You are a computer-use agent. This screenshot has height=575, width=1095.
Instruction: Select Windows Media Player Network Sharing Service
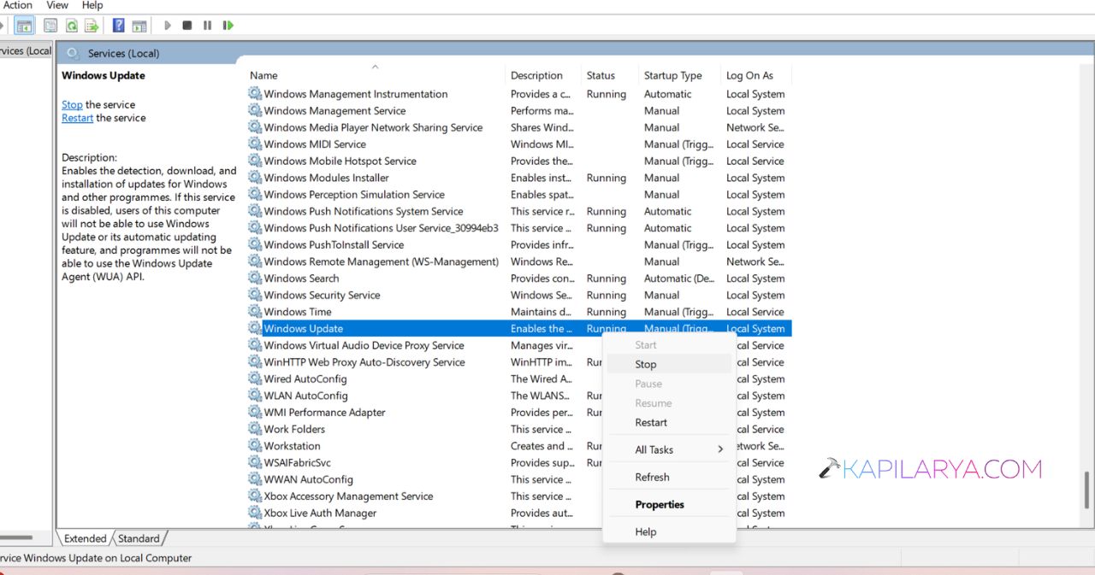coord(518,127)
